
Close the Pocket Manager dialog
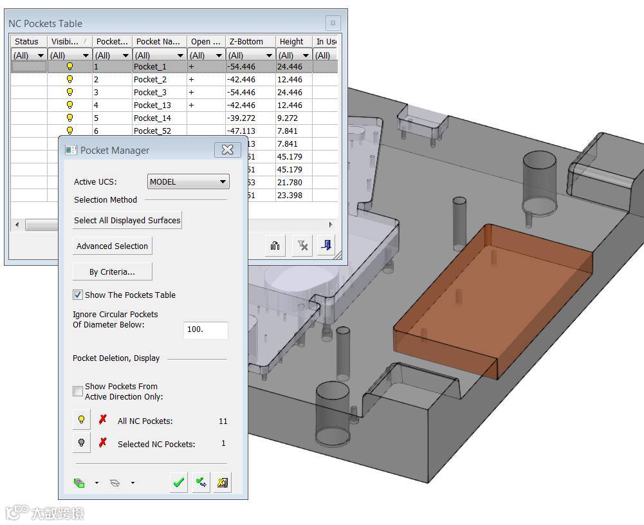tap(227, 150)
